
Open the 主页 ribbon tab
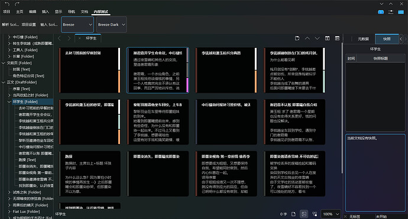click(20, 12)
